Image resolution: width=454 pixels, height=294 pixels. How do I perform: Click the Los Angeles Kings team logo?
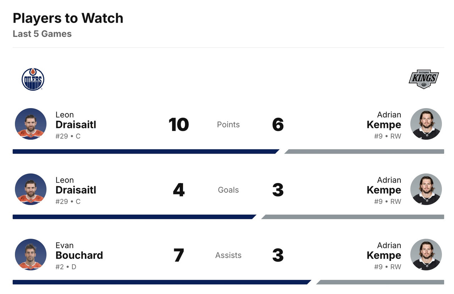point(423,78)
